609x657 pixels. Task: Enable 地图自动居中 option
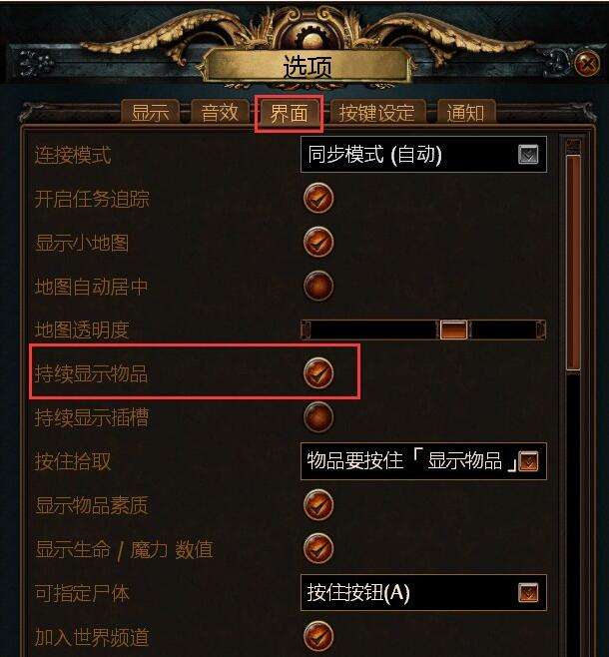point(318,287)
